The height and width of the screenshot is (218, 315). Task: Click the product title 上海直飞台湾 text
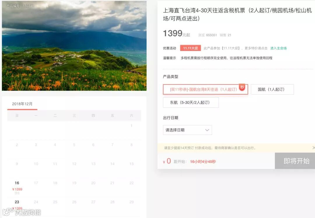237,15
